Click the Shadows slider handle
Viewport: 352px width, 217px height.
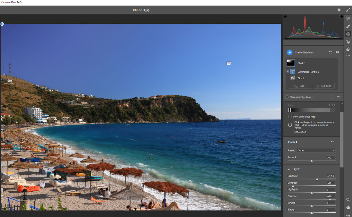click(330, 199)
